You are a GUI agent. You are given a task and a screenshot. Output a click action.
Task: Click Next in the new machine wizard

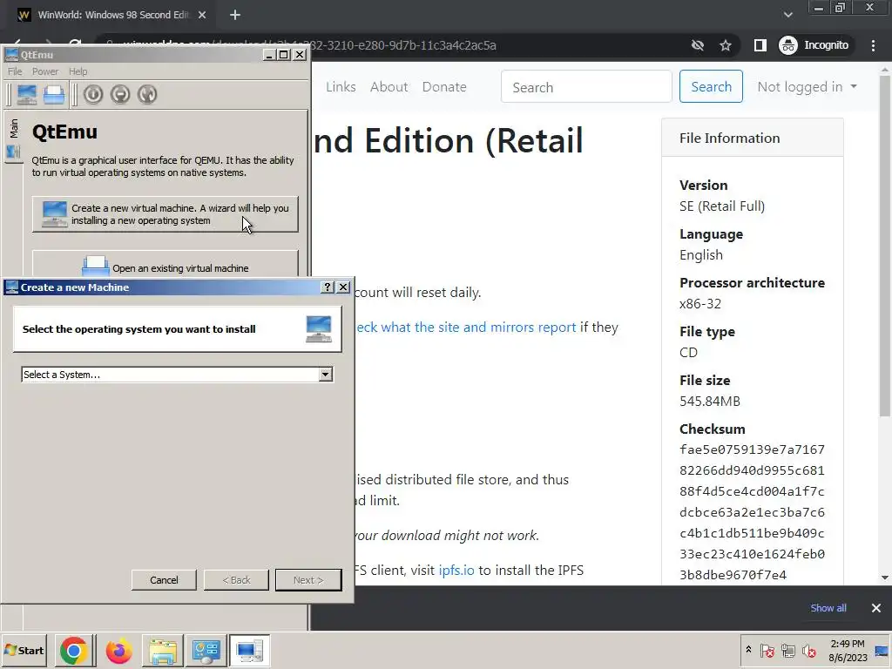click(x=308, y=579)
